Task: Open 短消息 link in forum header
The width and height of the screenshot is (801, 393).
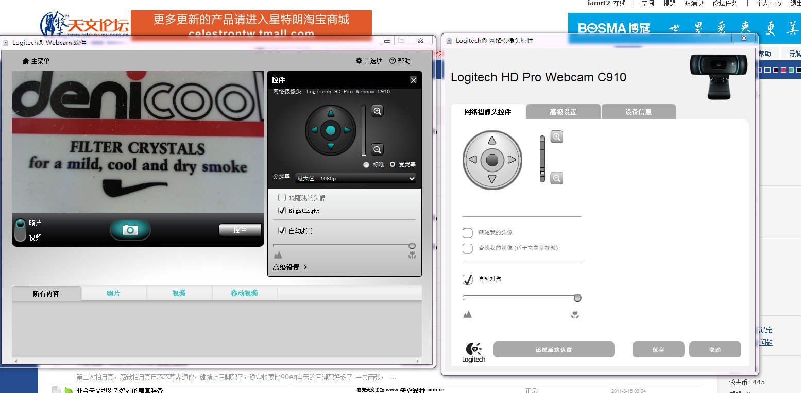Action: (x=694, y=3)
